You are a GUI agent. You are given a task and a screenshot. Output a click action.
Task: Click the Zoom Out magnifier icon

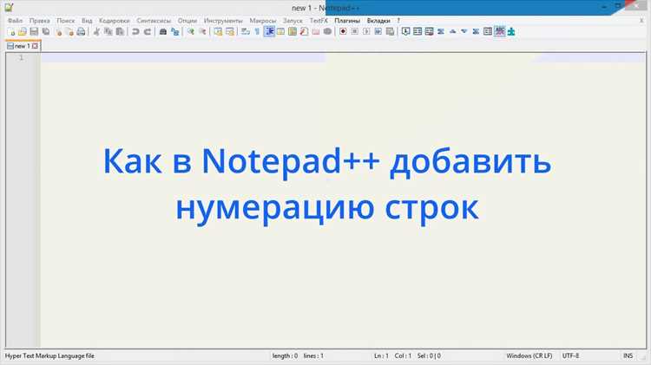(202, 31)
